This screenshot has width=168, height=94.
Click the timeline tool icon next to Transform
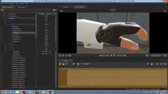pos(78,64)
